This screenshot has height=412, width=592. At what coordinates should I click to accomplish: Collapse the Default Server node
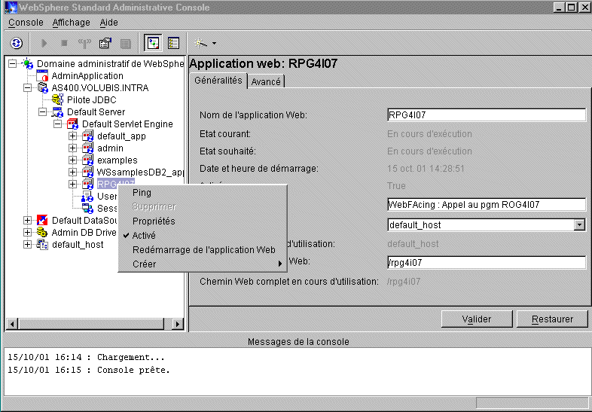pyautogui.click(x=43, y=111)
